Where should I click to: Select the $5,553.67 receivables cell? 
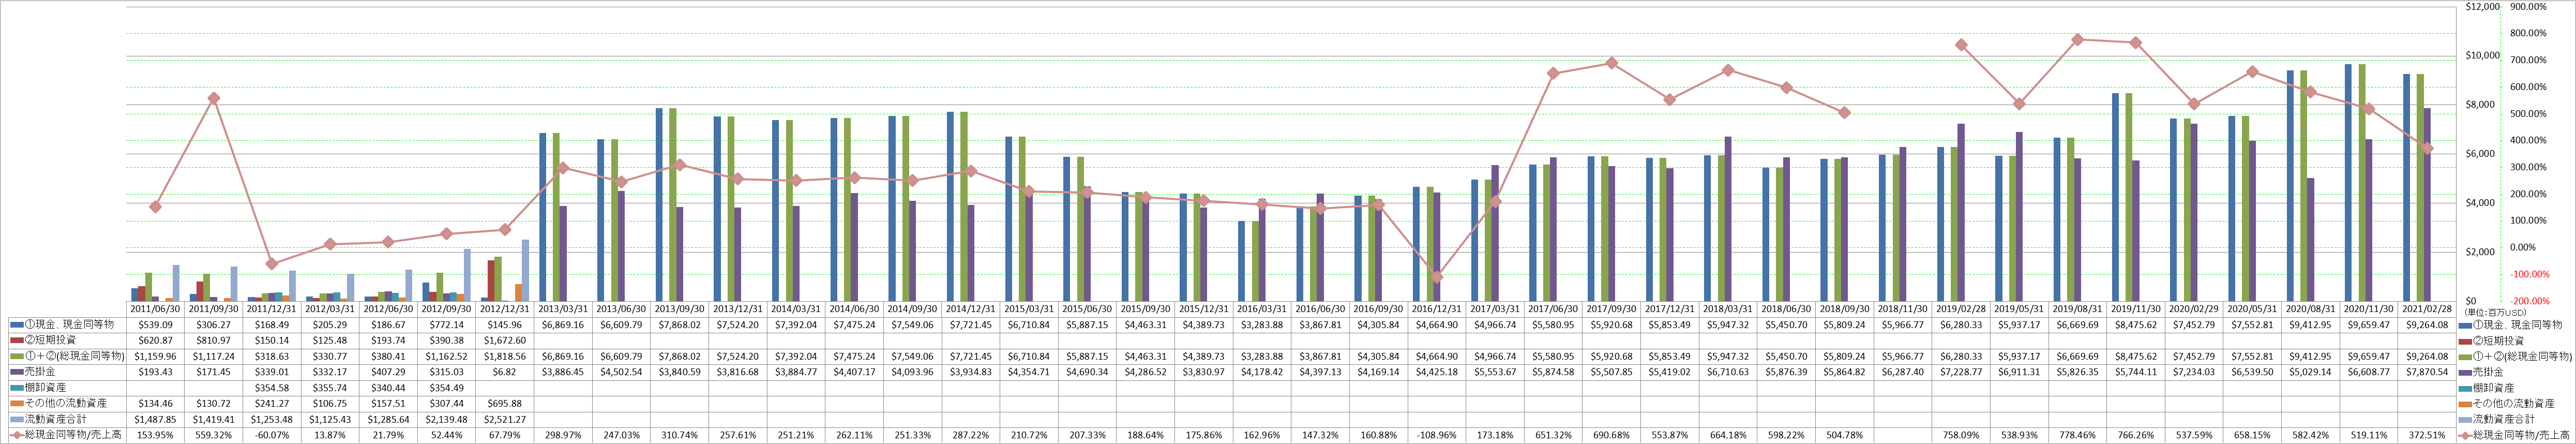click(x=1496, y=372)
